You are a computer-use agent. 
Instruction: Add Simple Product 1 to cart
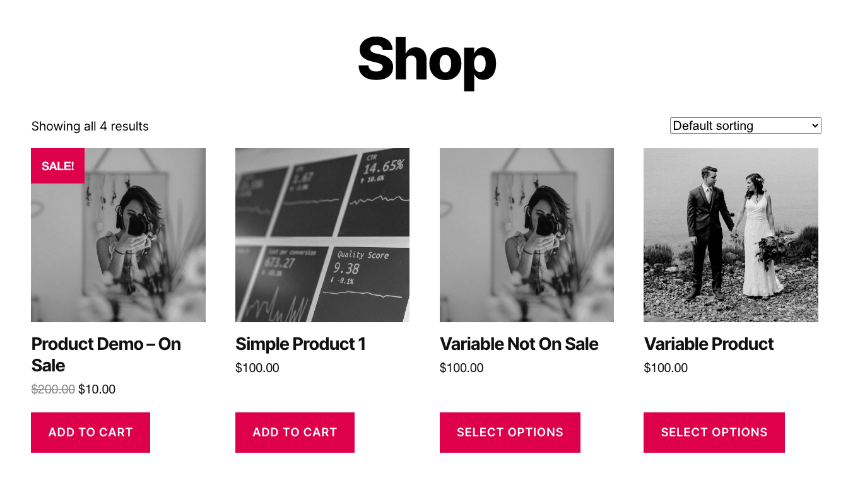click(295, 433)
